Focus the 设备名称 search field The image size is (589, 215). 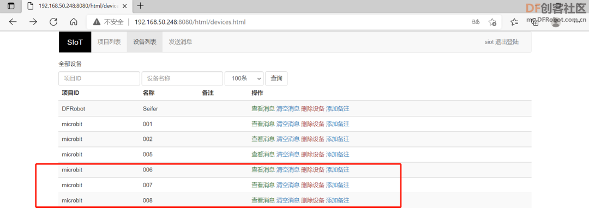pyautogui.click(x=182, y=78)
